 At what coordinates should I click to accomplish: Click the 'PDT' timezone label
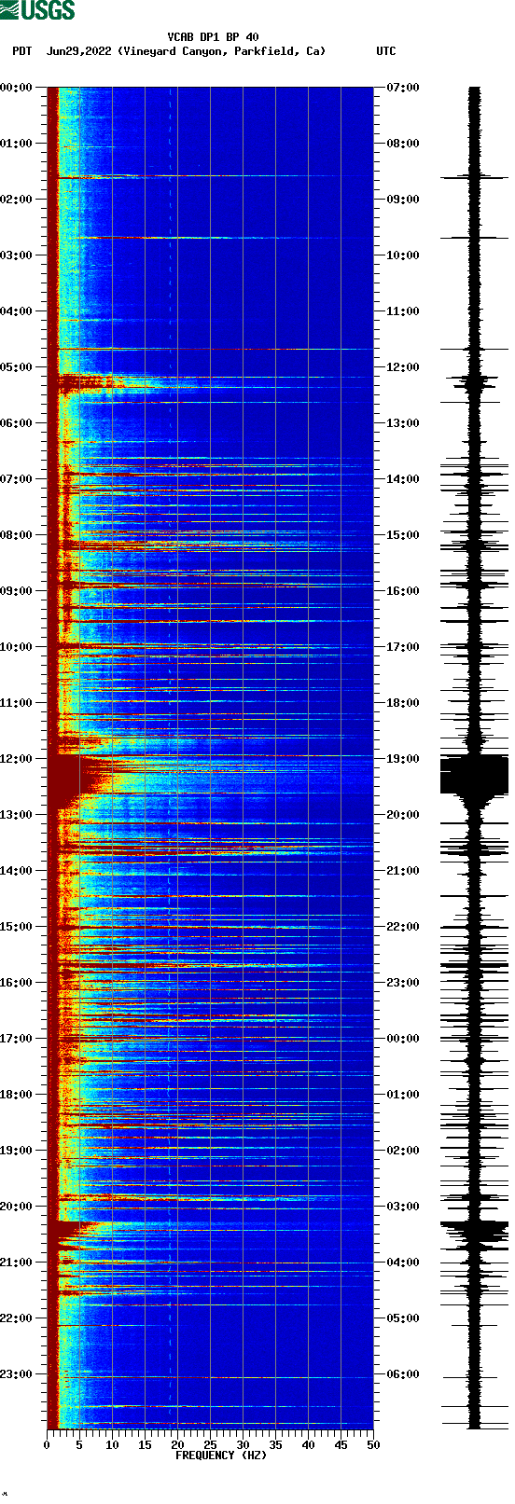pos(22,51)
